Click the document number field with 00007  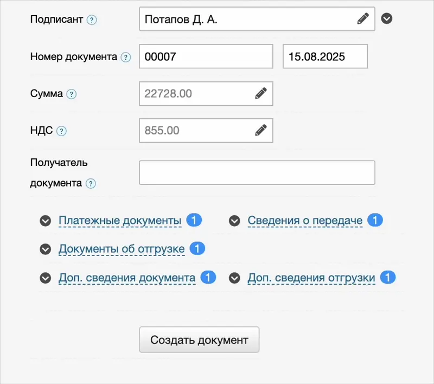[206, 56]
